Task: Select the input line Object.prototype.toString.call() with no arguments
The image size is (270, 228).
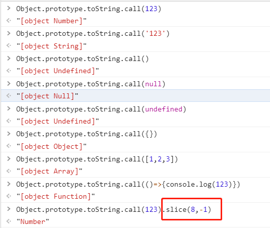Action: click(82, 59)
